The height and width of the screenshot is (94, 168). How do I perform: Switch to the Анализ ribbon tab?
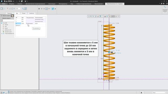point(20,4)
